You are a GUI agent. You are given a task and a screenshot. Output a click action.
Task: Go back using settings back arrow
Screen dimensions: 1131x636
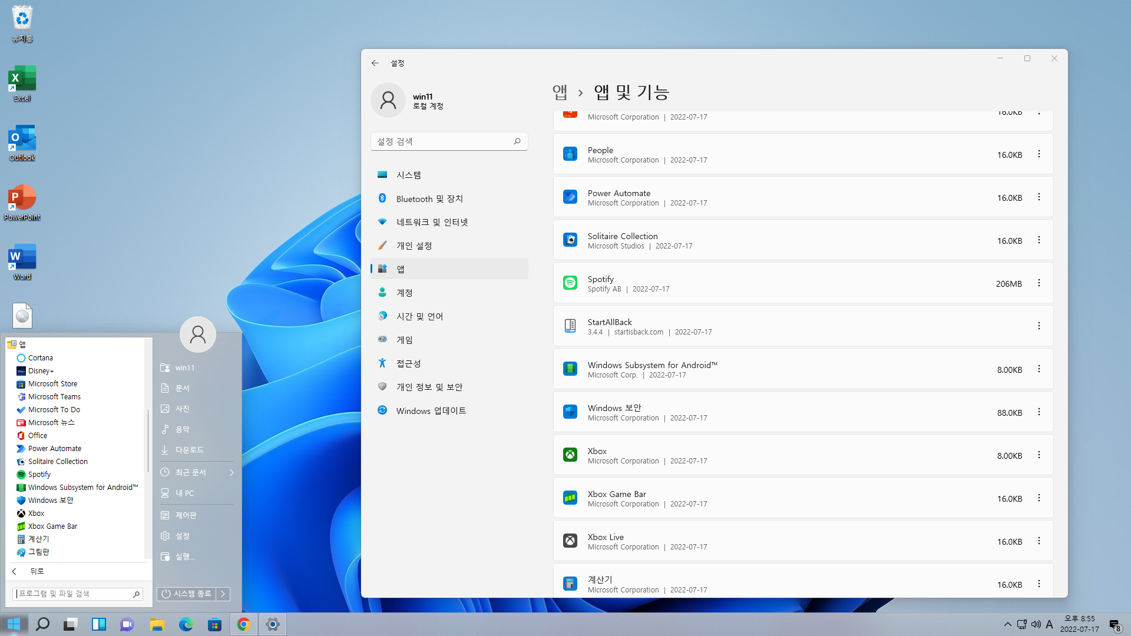pyautogui.click(x=375, y=63)
